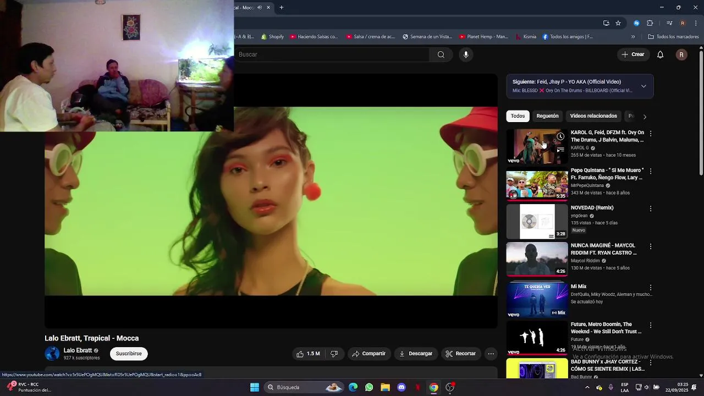
Task: Click the Crear button
Action: (x=633, y=54)
